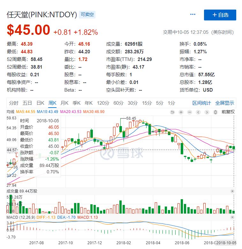
Task: Open the 月K chart tab
Action: click(64, 103)
